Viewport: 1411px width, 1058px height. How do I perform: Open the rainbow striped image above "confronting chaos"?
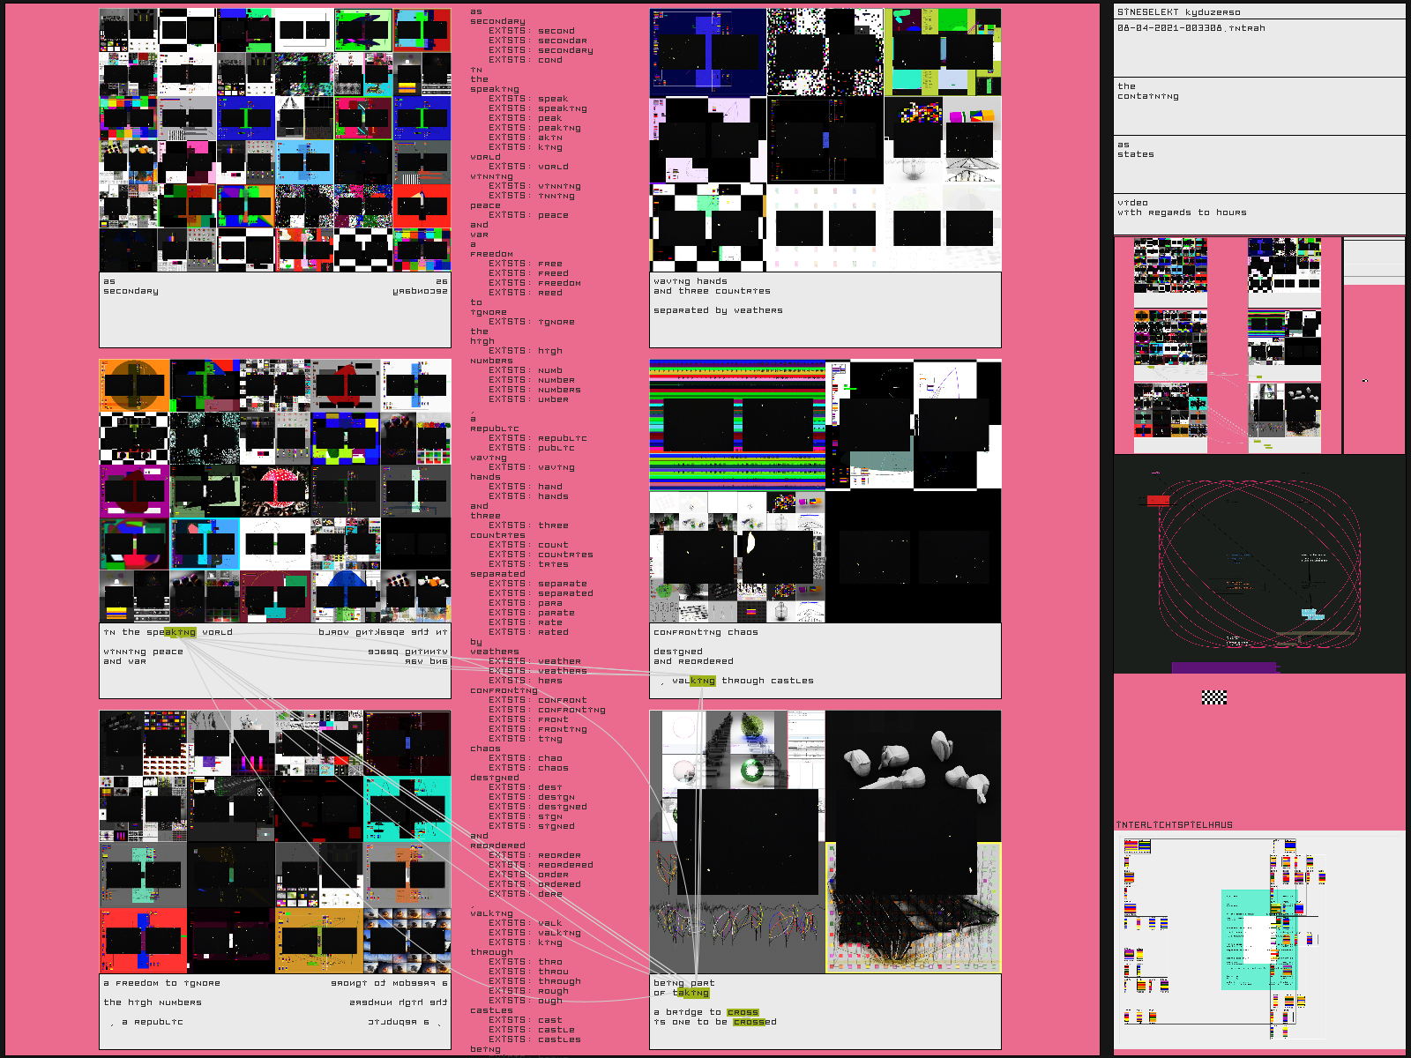pyautogui.click(x=737, y=425)
